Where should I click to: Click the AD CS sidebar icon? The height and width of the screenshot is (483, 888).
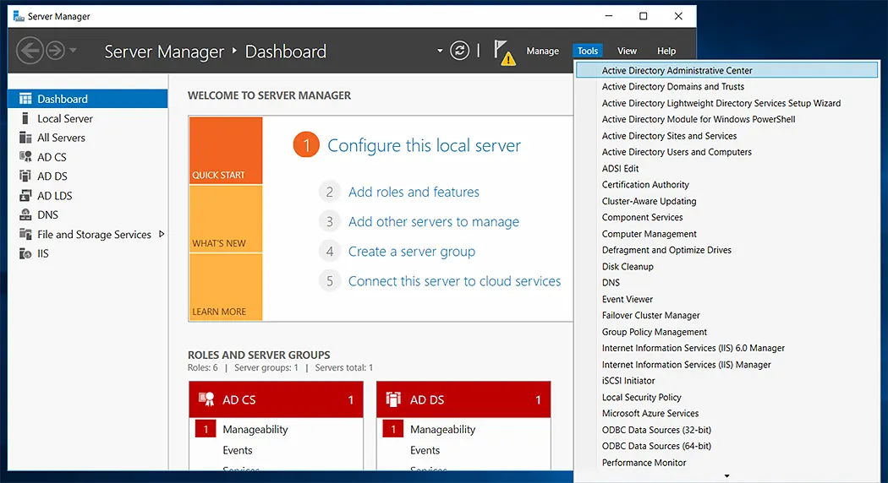click(25, 157)
